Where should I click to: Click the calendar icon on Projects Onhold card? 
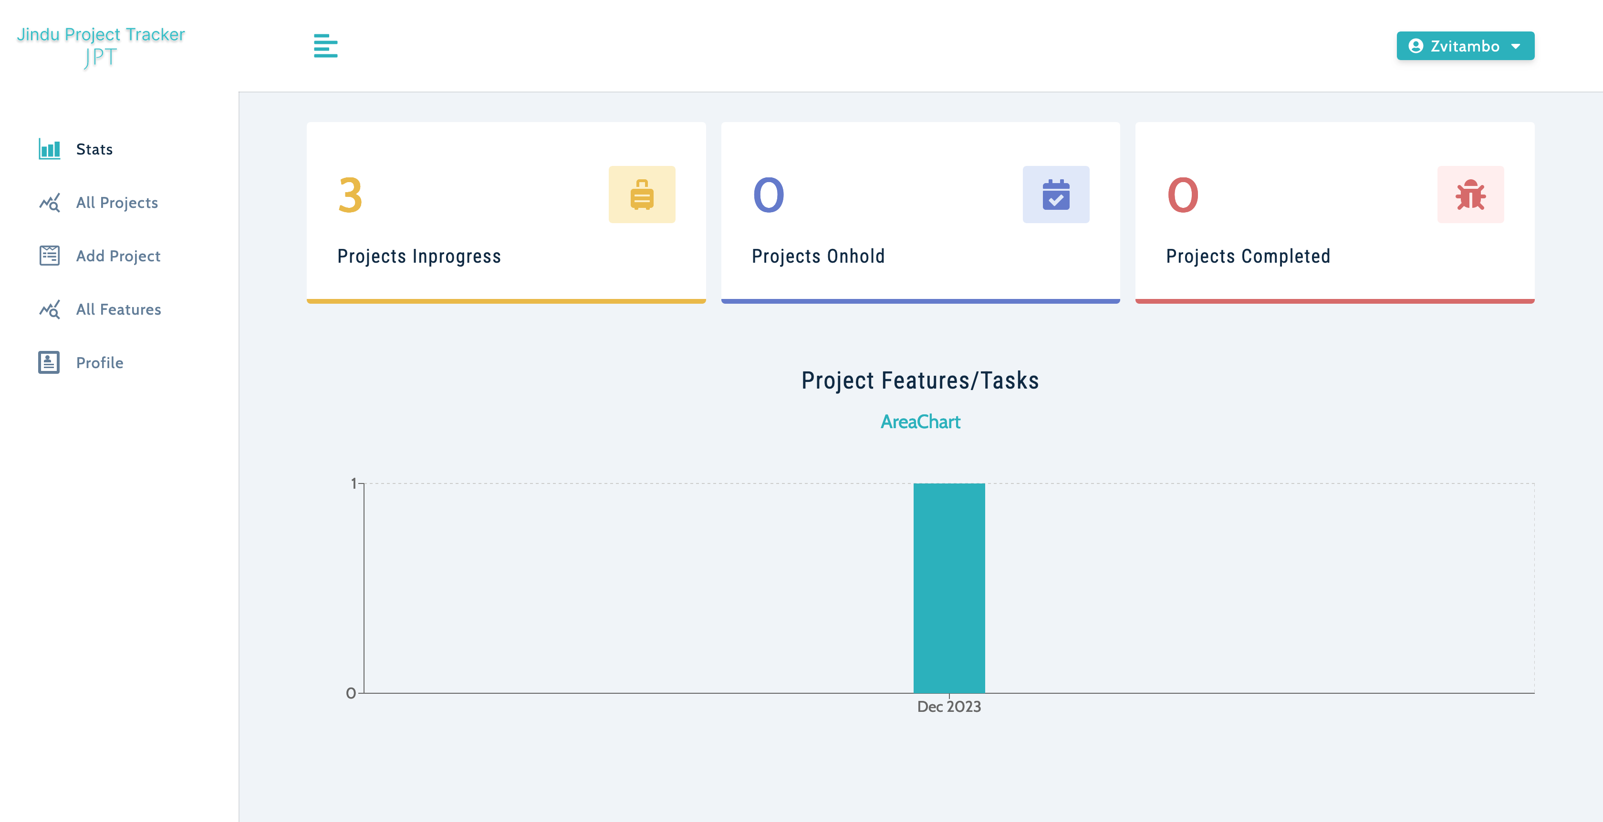(x=1056, y=195)
